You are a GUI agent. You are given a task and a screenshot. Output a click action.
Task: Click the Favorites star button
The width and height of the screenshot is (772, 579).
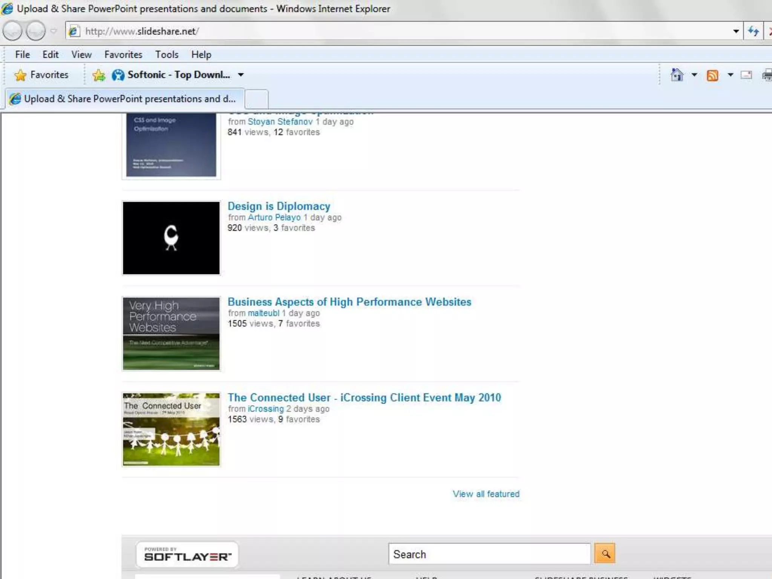[x=41, y=75]
